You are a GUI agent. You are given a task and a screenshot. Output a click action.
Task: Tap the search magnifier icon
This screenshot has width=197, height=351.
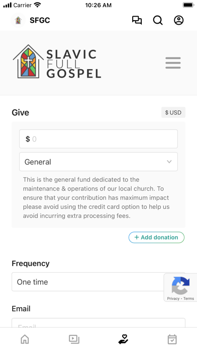pos(158,20)
